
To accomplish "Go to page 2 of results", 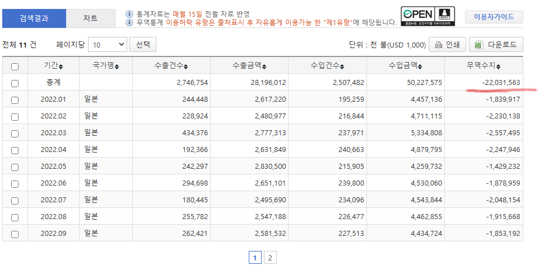I will (x=270, y=258).
